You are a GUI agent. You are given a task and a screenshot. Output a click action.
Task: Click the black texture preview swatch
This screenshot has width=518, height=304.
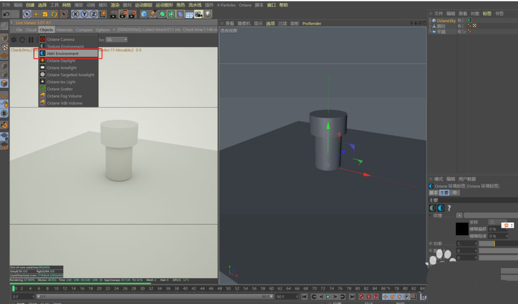point(462,228)
